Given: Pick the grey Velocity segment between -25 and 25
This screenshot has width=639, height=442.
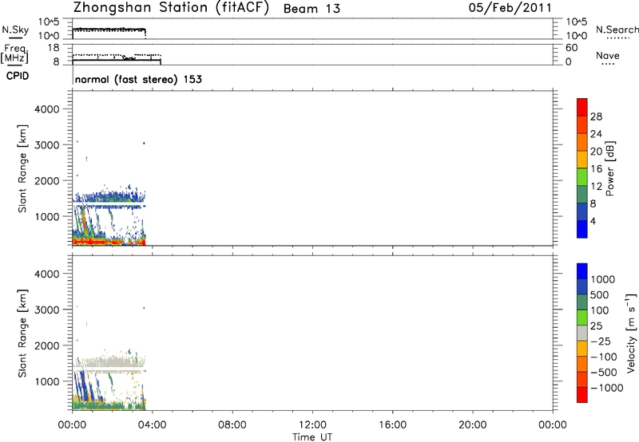Looking at the screenshot, I should tap(582, 333).
